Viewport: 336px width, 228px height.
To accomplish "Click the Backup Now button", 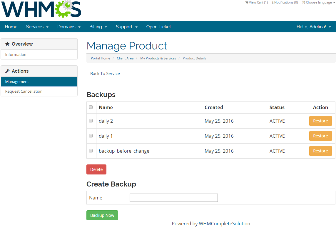I will point(102,215).
